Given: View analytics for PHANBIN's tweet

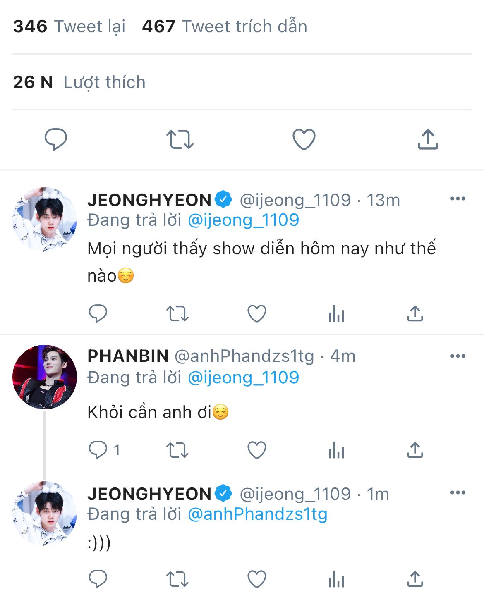Looking at the screenshot, I should tap(336, 450).
